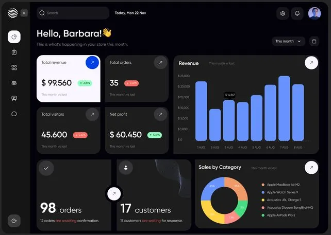This screenshot has width=331, height=235.
Task: Click the red percentage badge on Total orders
Action: (131, 83)
